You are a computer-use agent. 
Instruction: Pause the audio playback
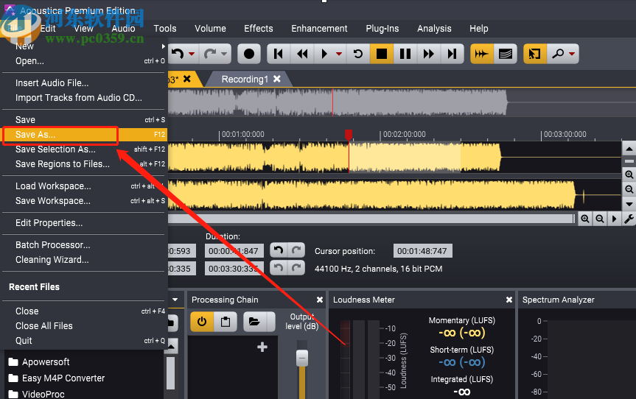point(405,54)
